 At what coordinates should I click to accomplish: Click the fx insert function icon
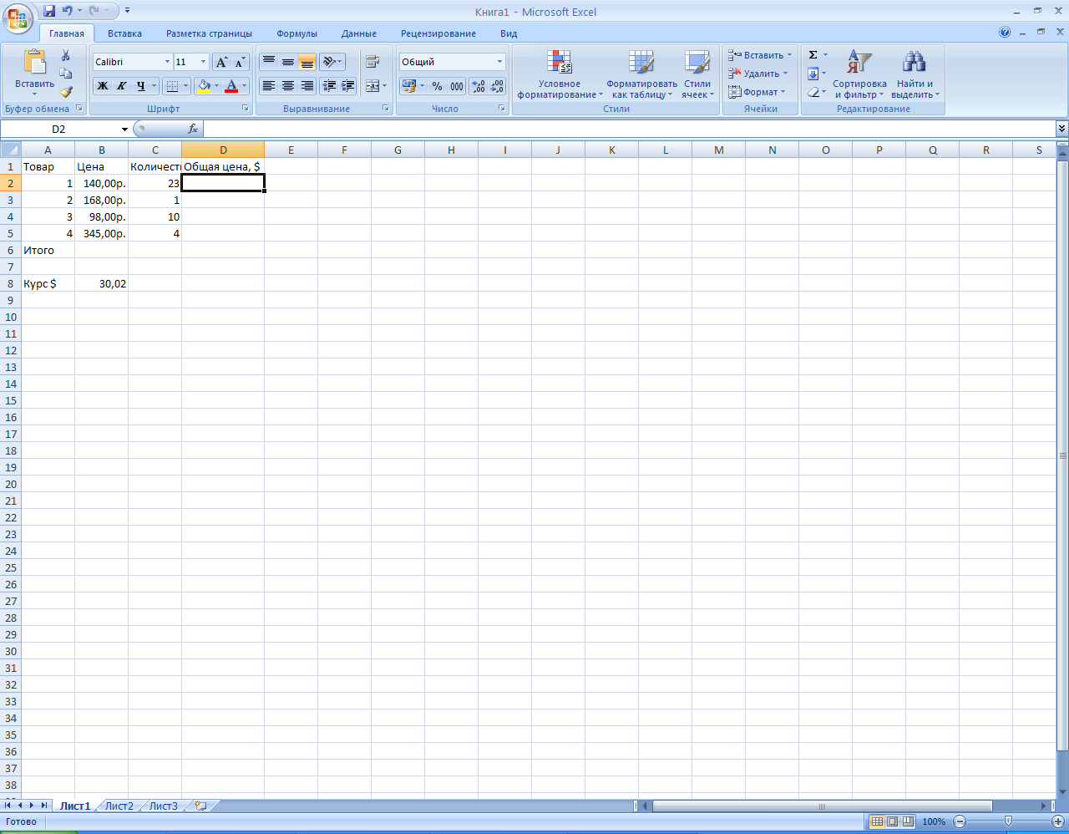(x=193, y=129)
